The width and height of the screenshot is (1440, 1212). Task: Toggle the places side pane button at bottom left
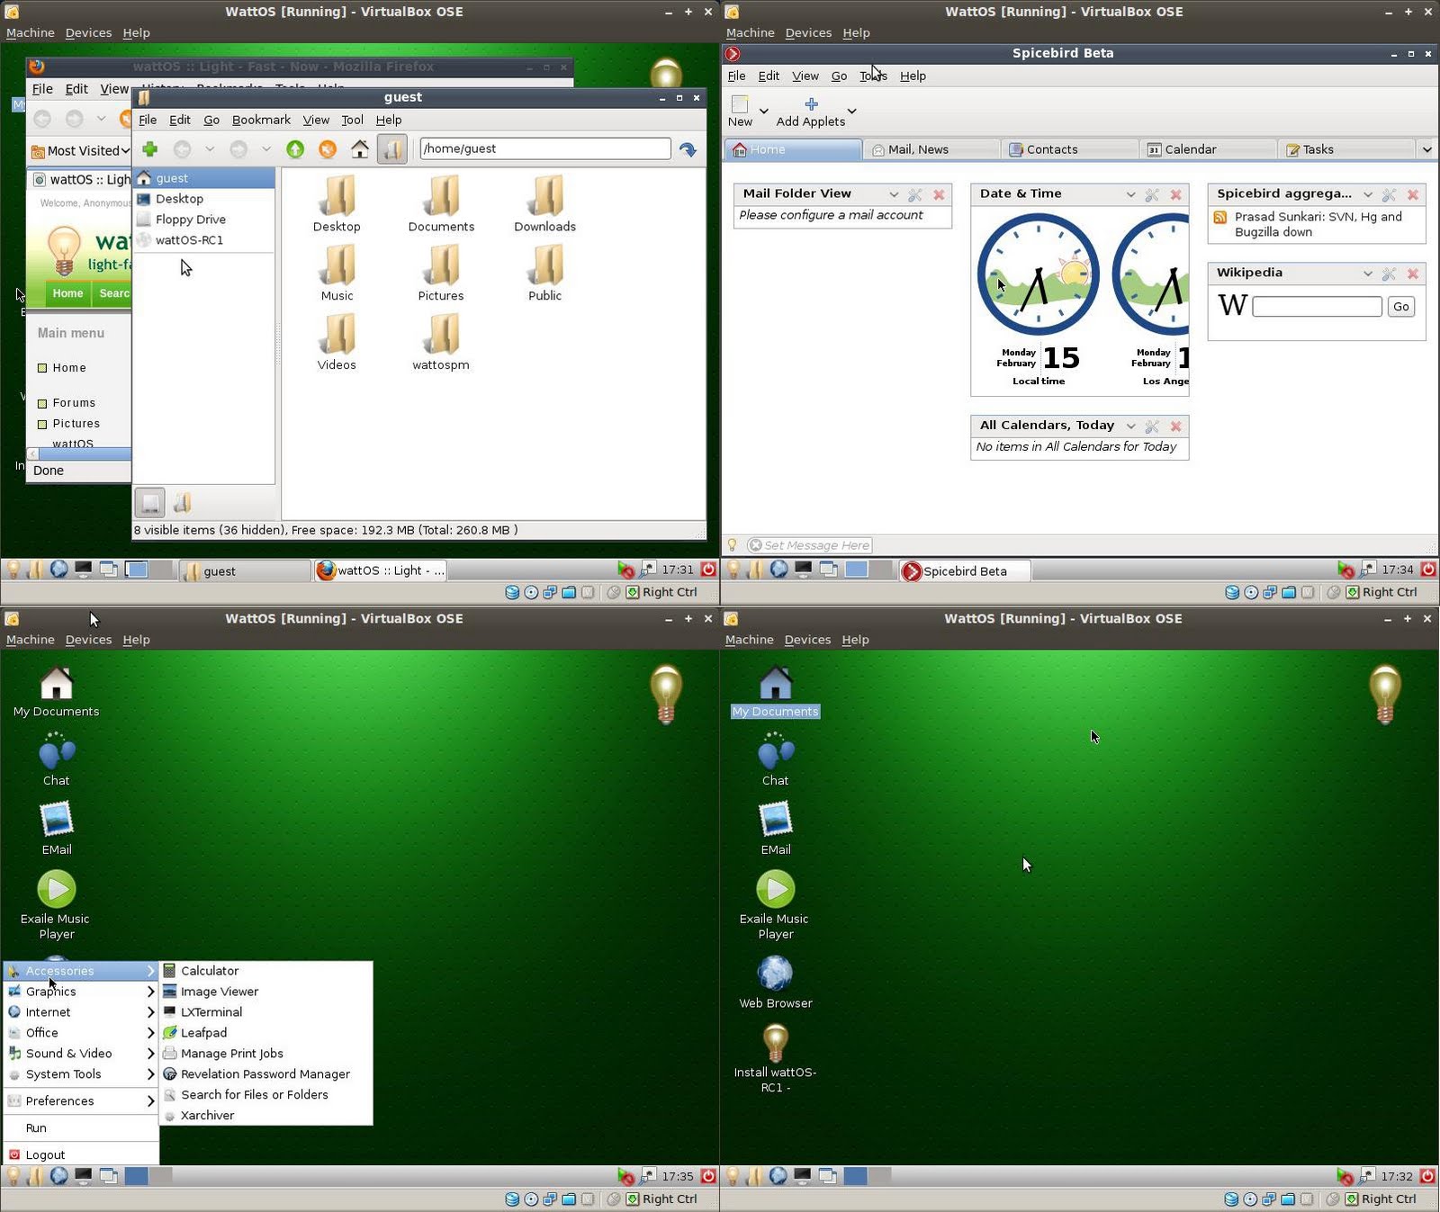[150, 503]
